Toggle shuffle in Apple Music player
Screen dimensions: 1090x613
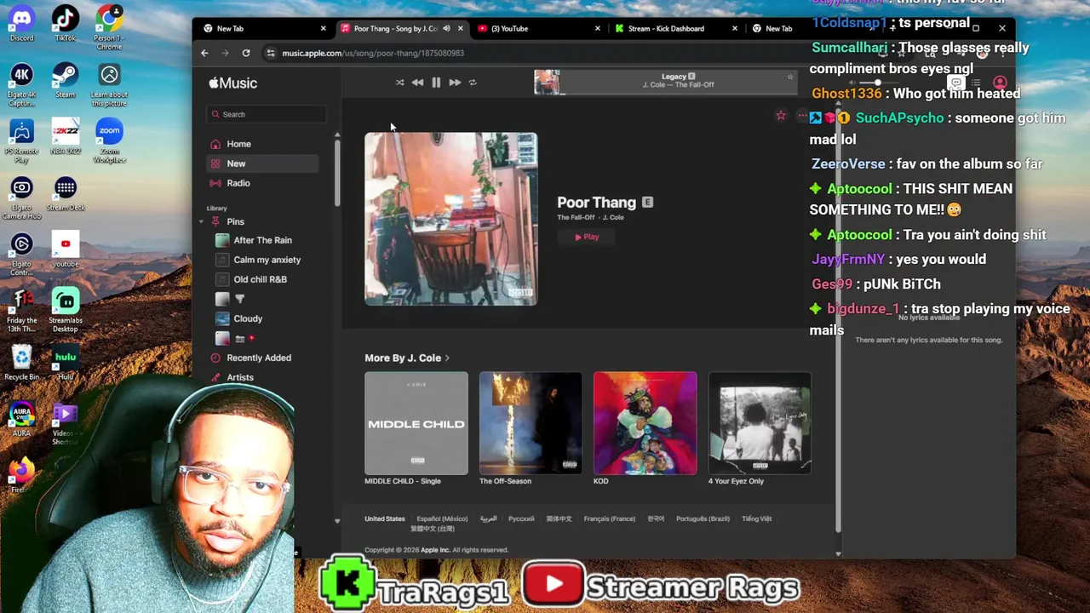click(x=399, y=83)
